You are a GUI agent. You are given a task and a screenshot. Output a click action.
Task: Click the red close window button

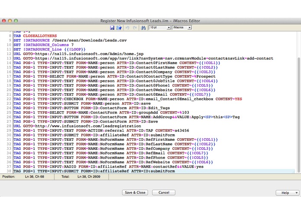4,21
